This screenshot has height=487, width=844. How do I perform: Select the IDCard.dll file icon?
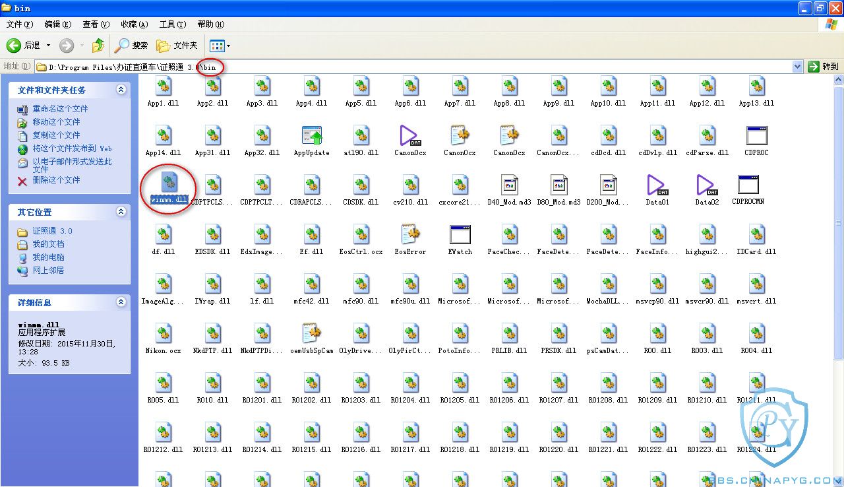coord(757,234)
